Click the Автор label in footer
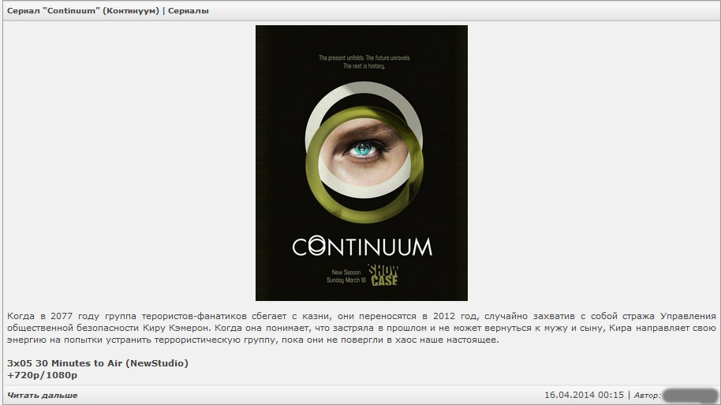Viewport: 721px width, 405px height. tap(645, 395)
